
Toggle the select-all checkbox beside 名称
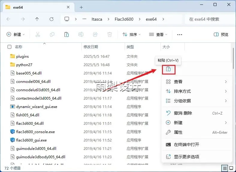click(x=10, y=47)
